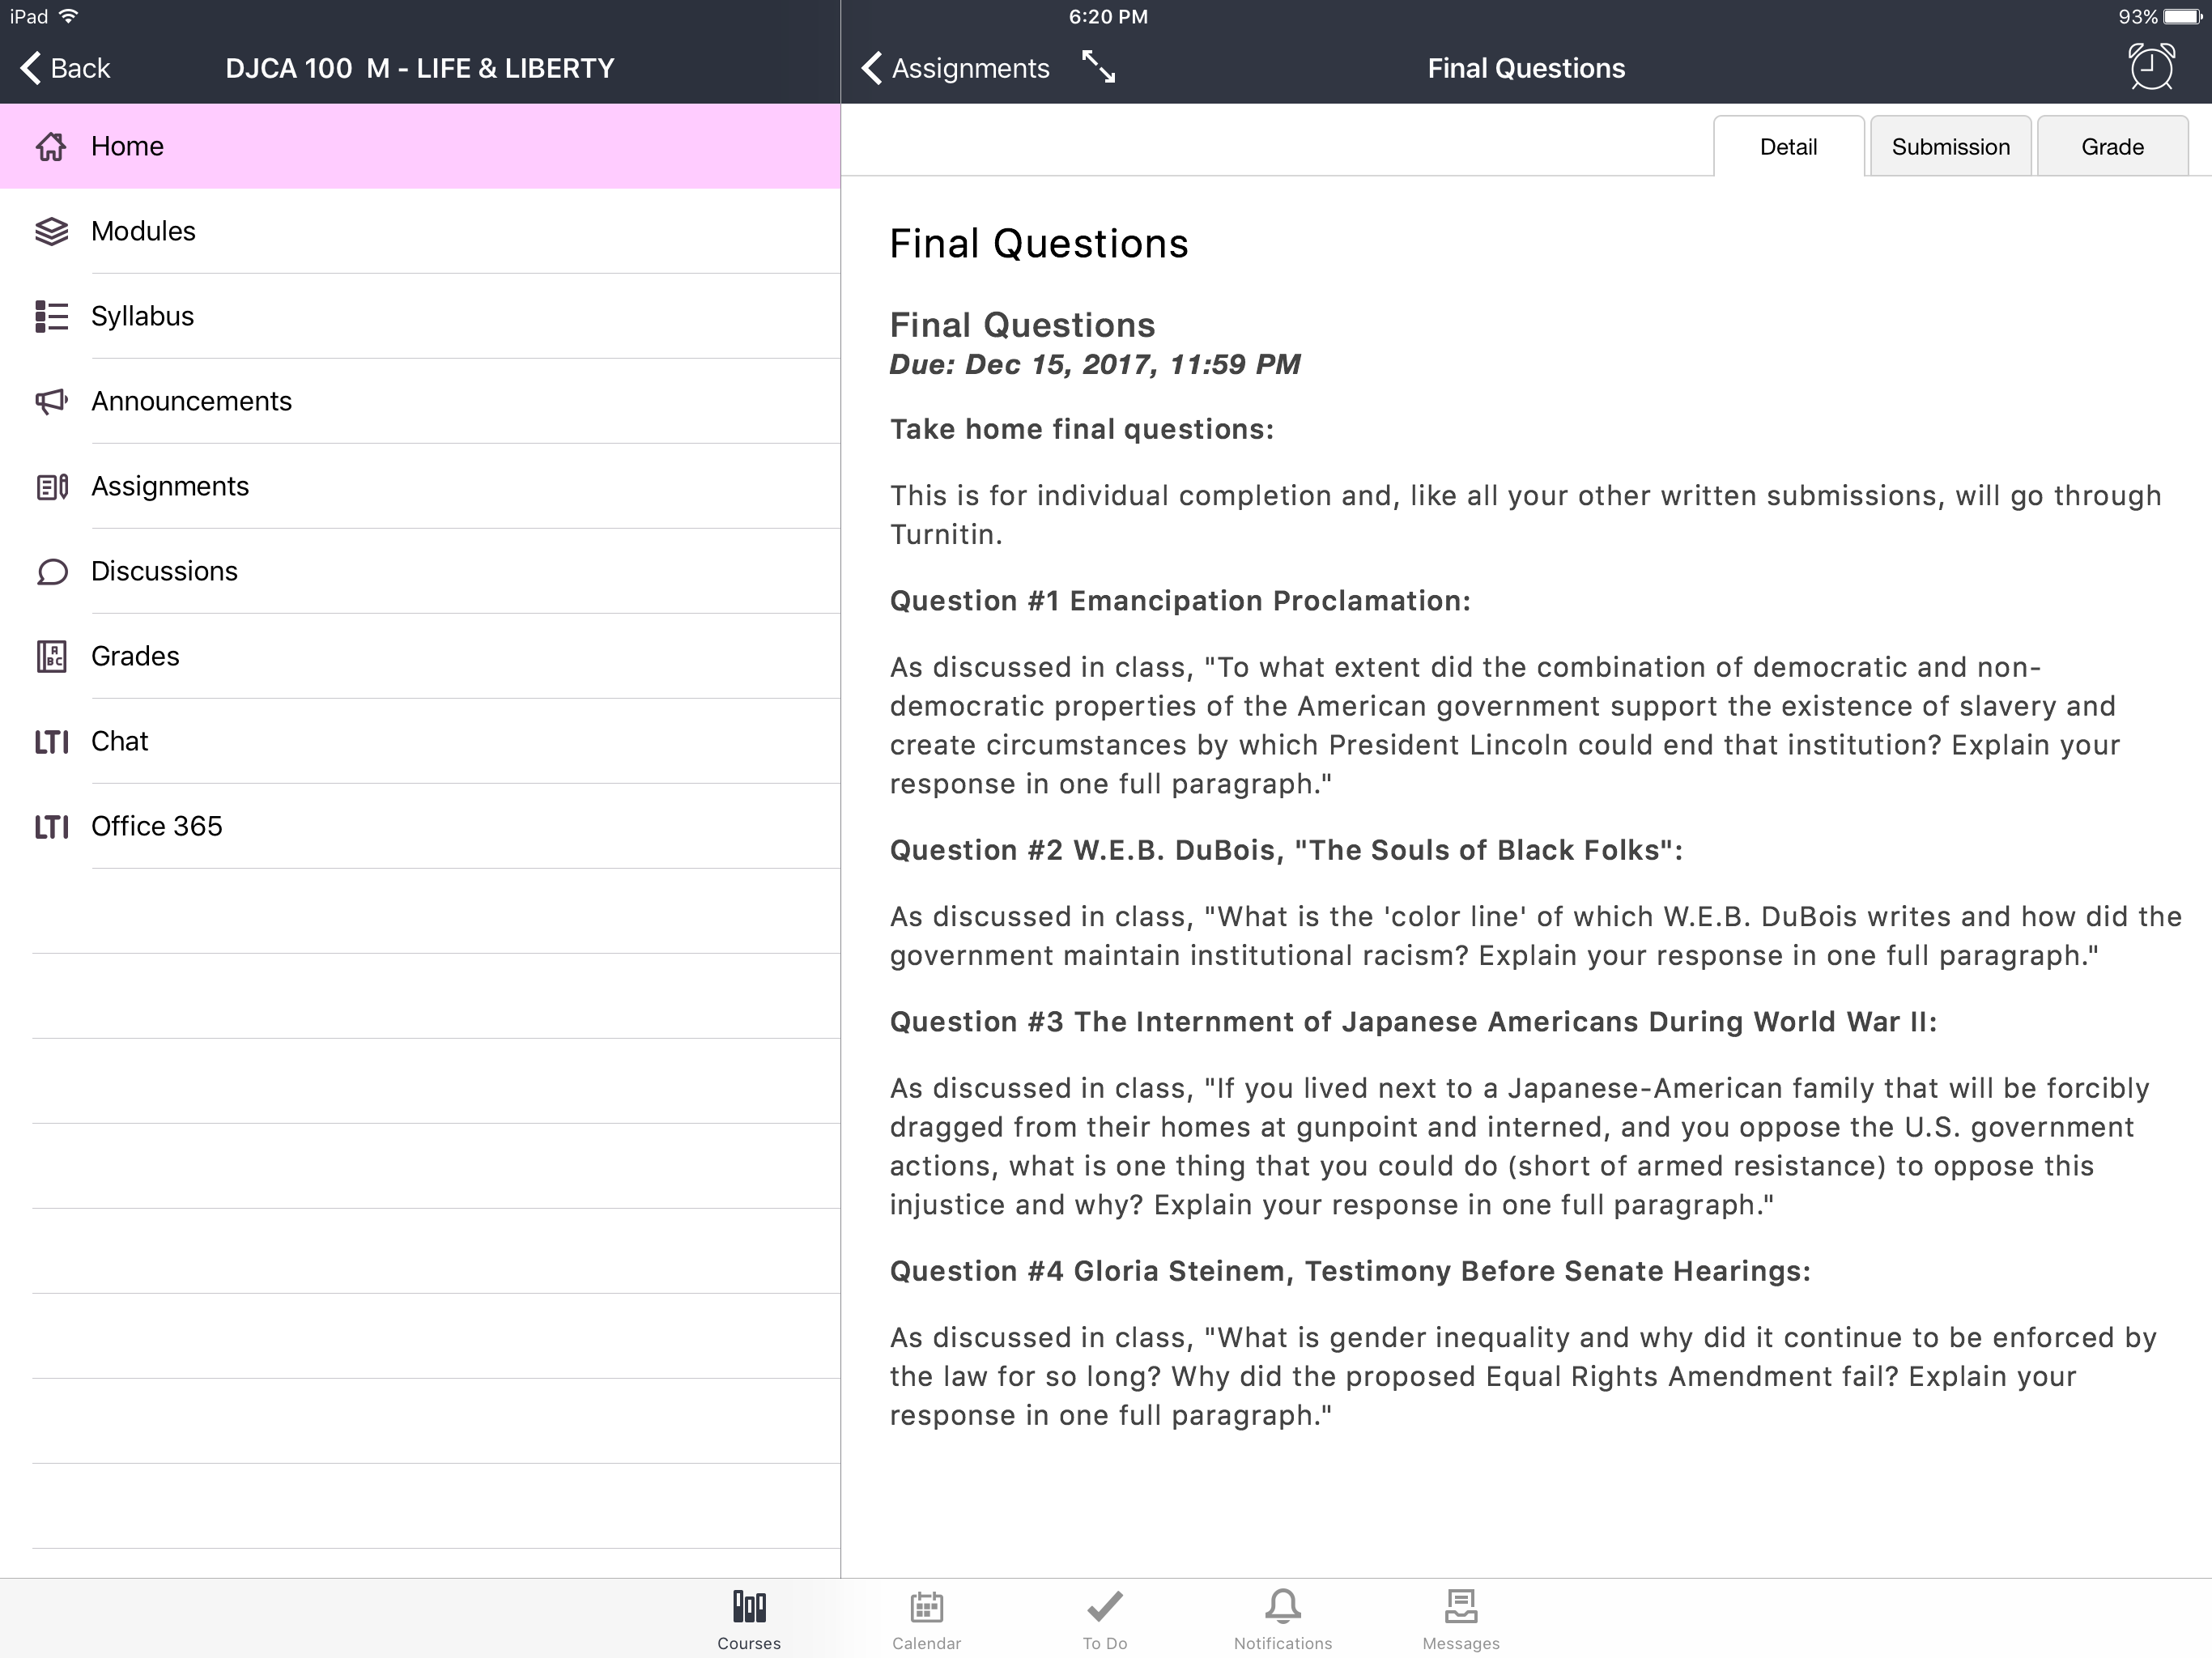The width and height of the screenshot is (2212, 1658).
Task: Tap the 'Question #2 W.E.B. DuBois' heading
Action: tap(1286, 850)
